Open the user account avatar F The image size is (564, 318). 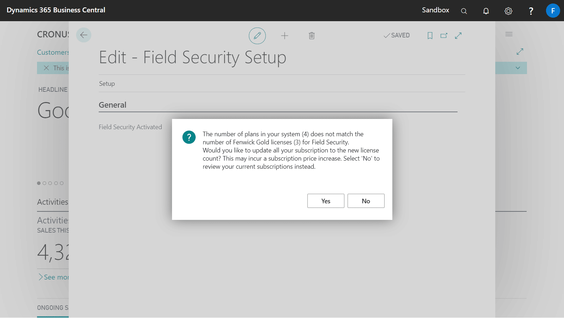(553, 11)
